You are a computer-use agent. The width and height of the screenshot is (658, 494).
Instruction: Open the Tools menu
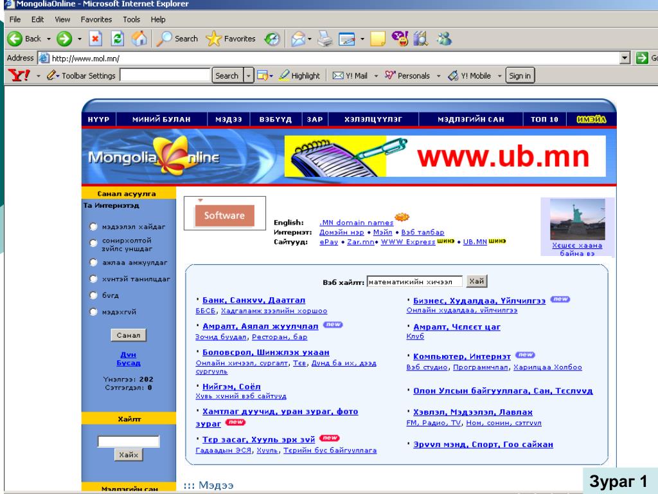click(x=131, y=19)
